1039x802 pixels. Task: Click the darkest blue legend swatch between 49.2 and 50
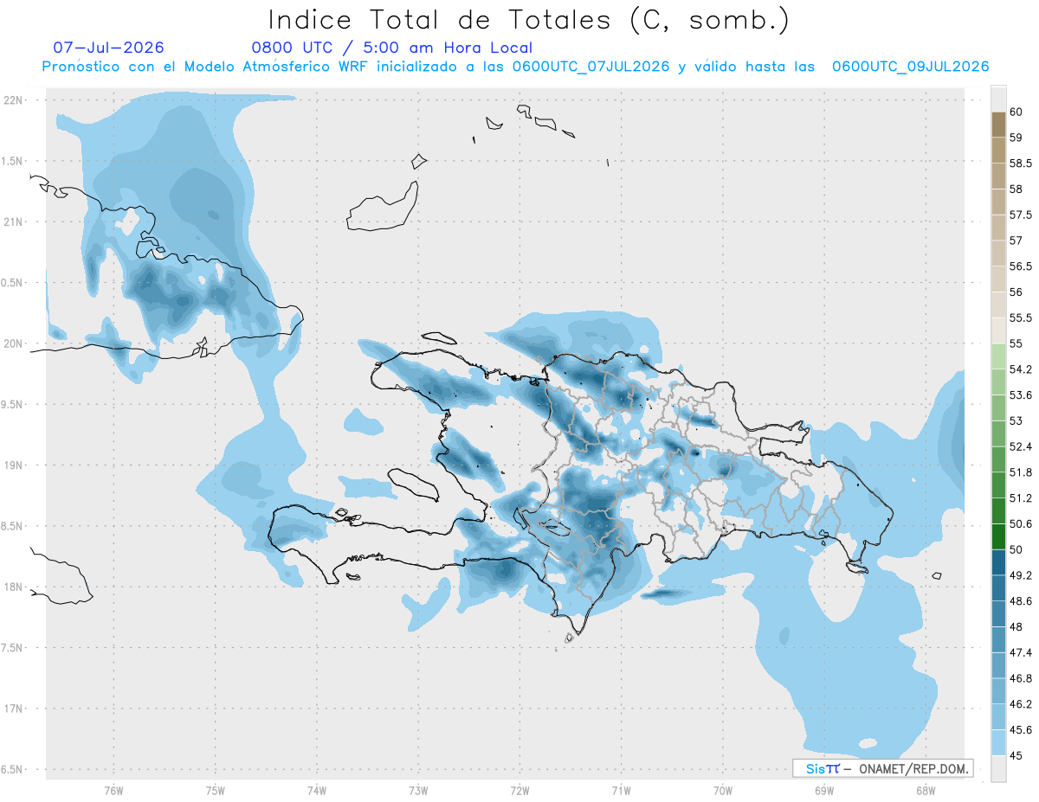(x=998, y=562)
